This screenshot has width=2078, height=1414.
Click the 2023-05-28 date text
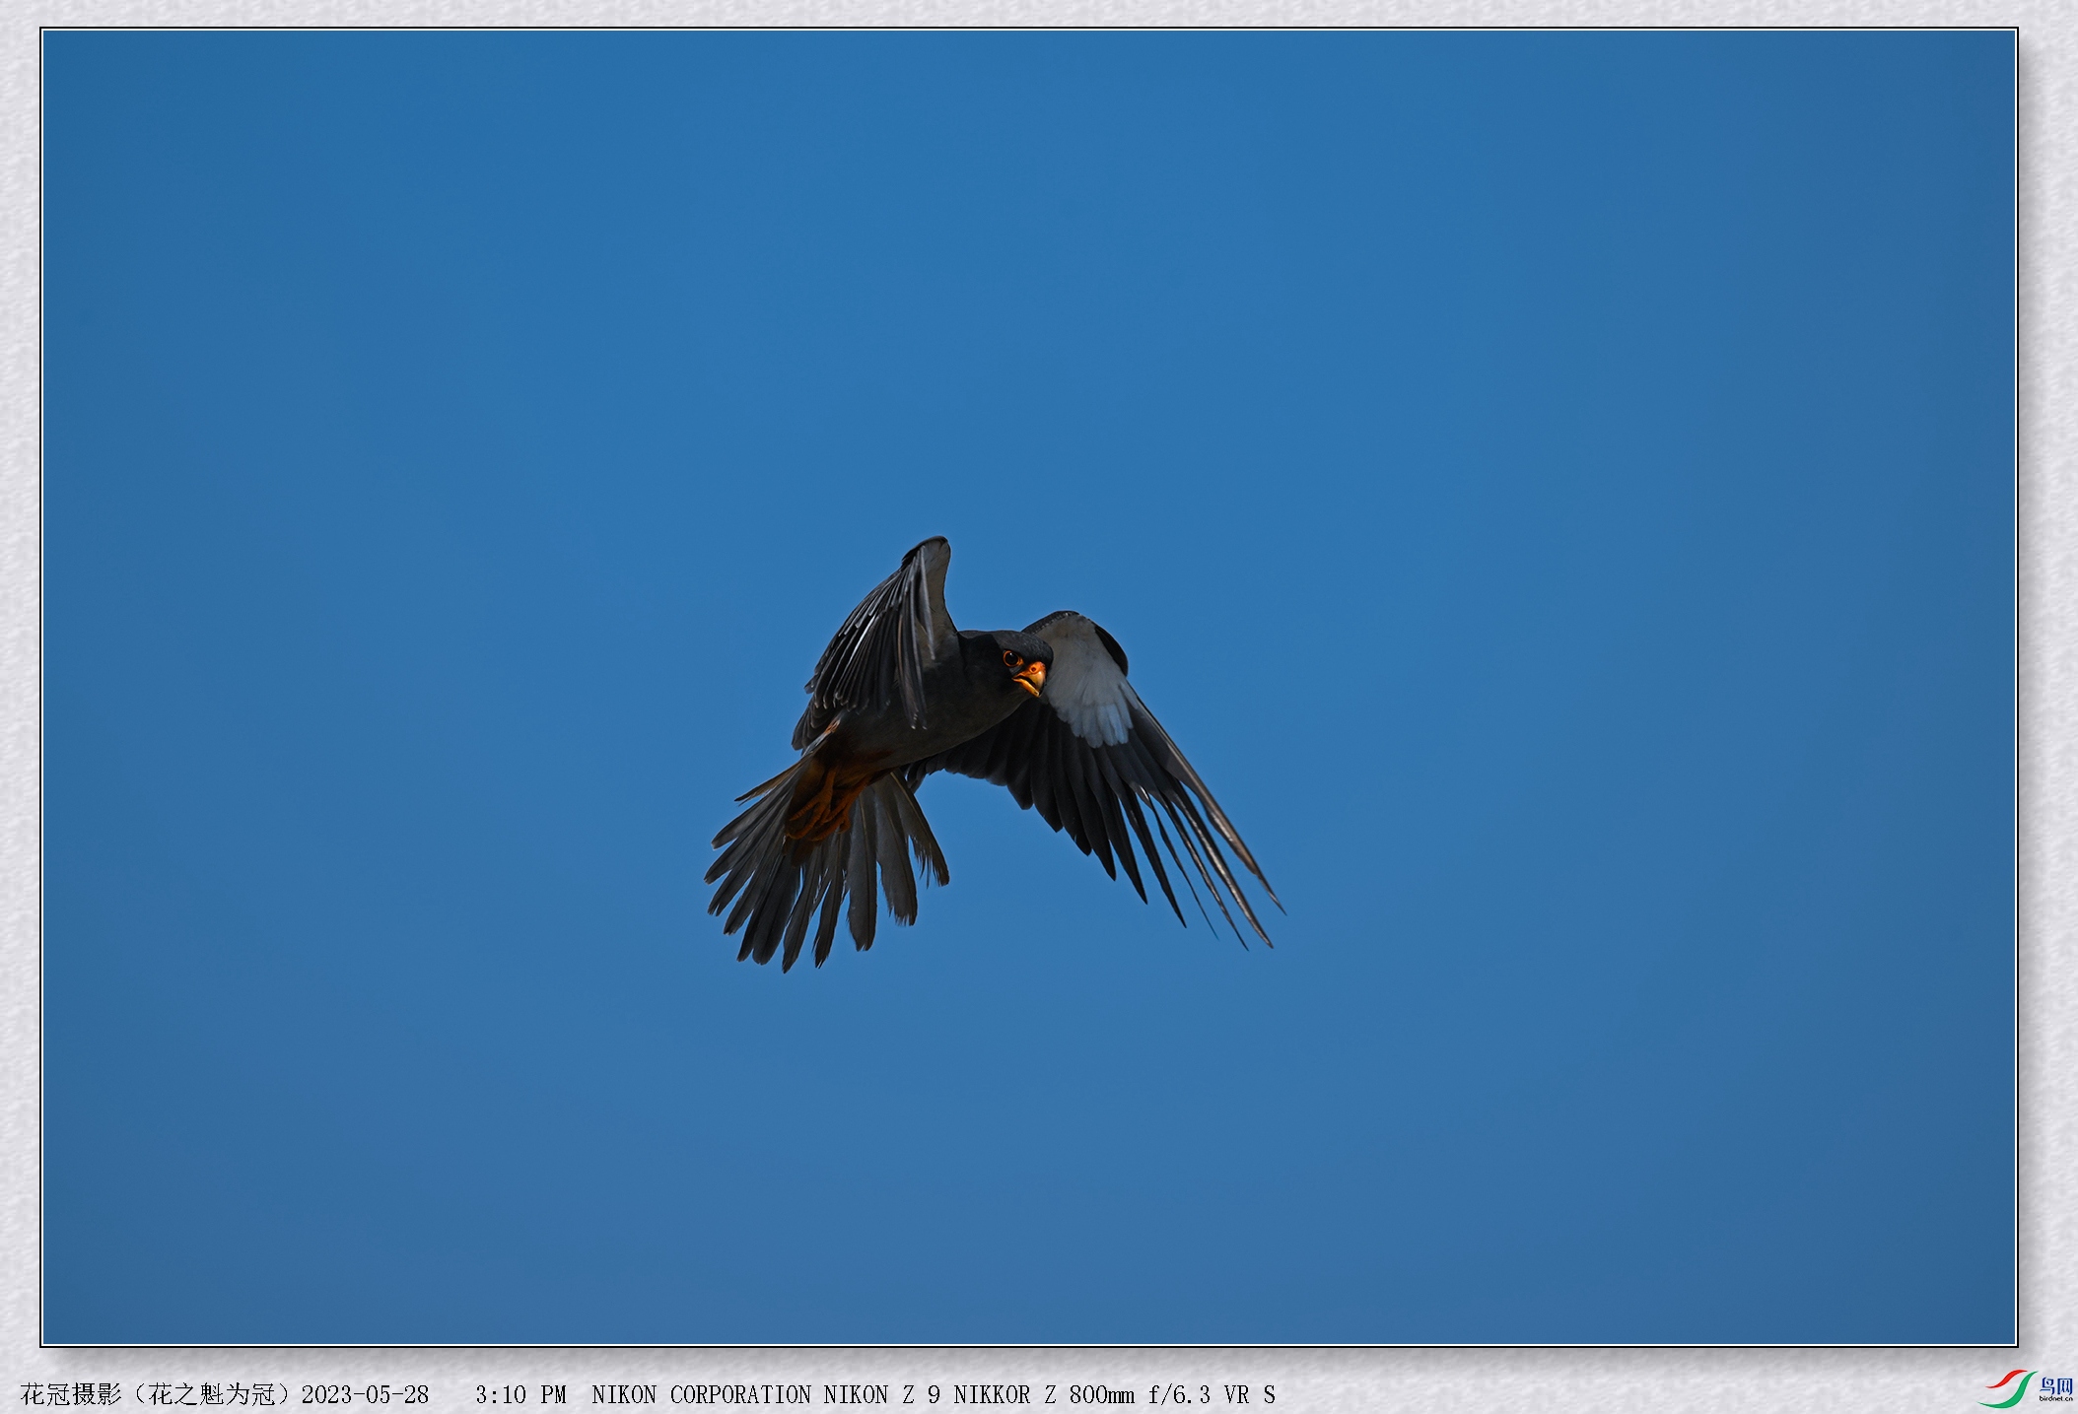pyautogui.click(x=365, y=1394)
